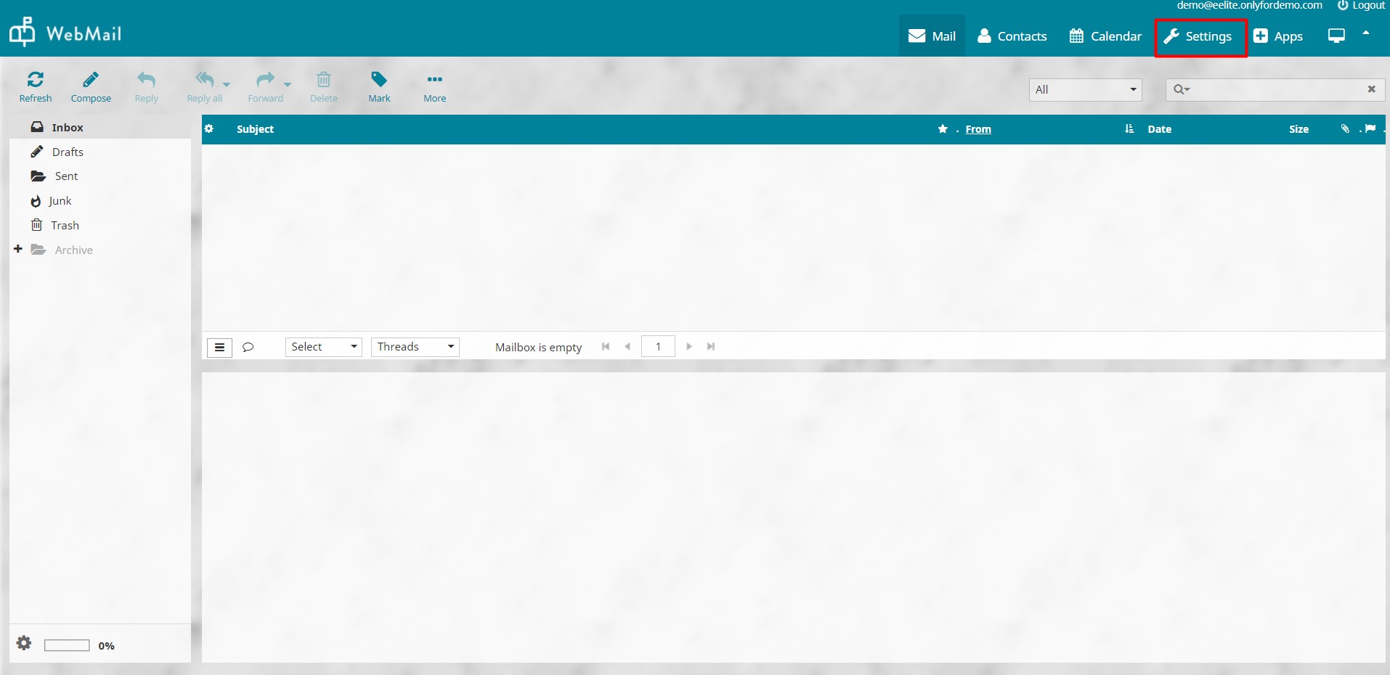Open the Settings tab

(1200, 36)
